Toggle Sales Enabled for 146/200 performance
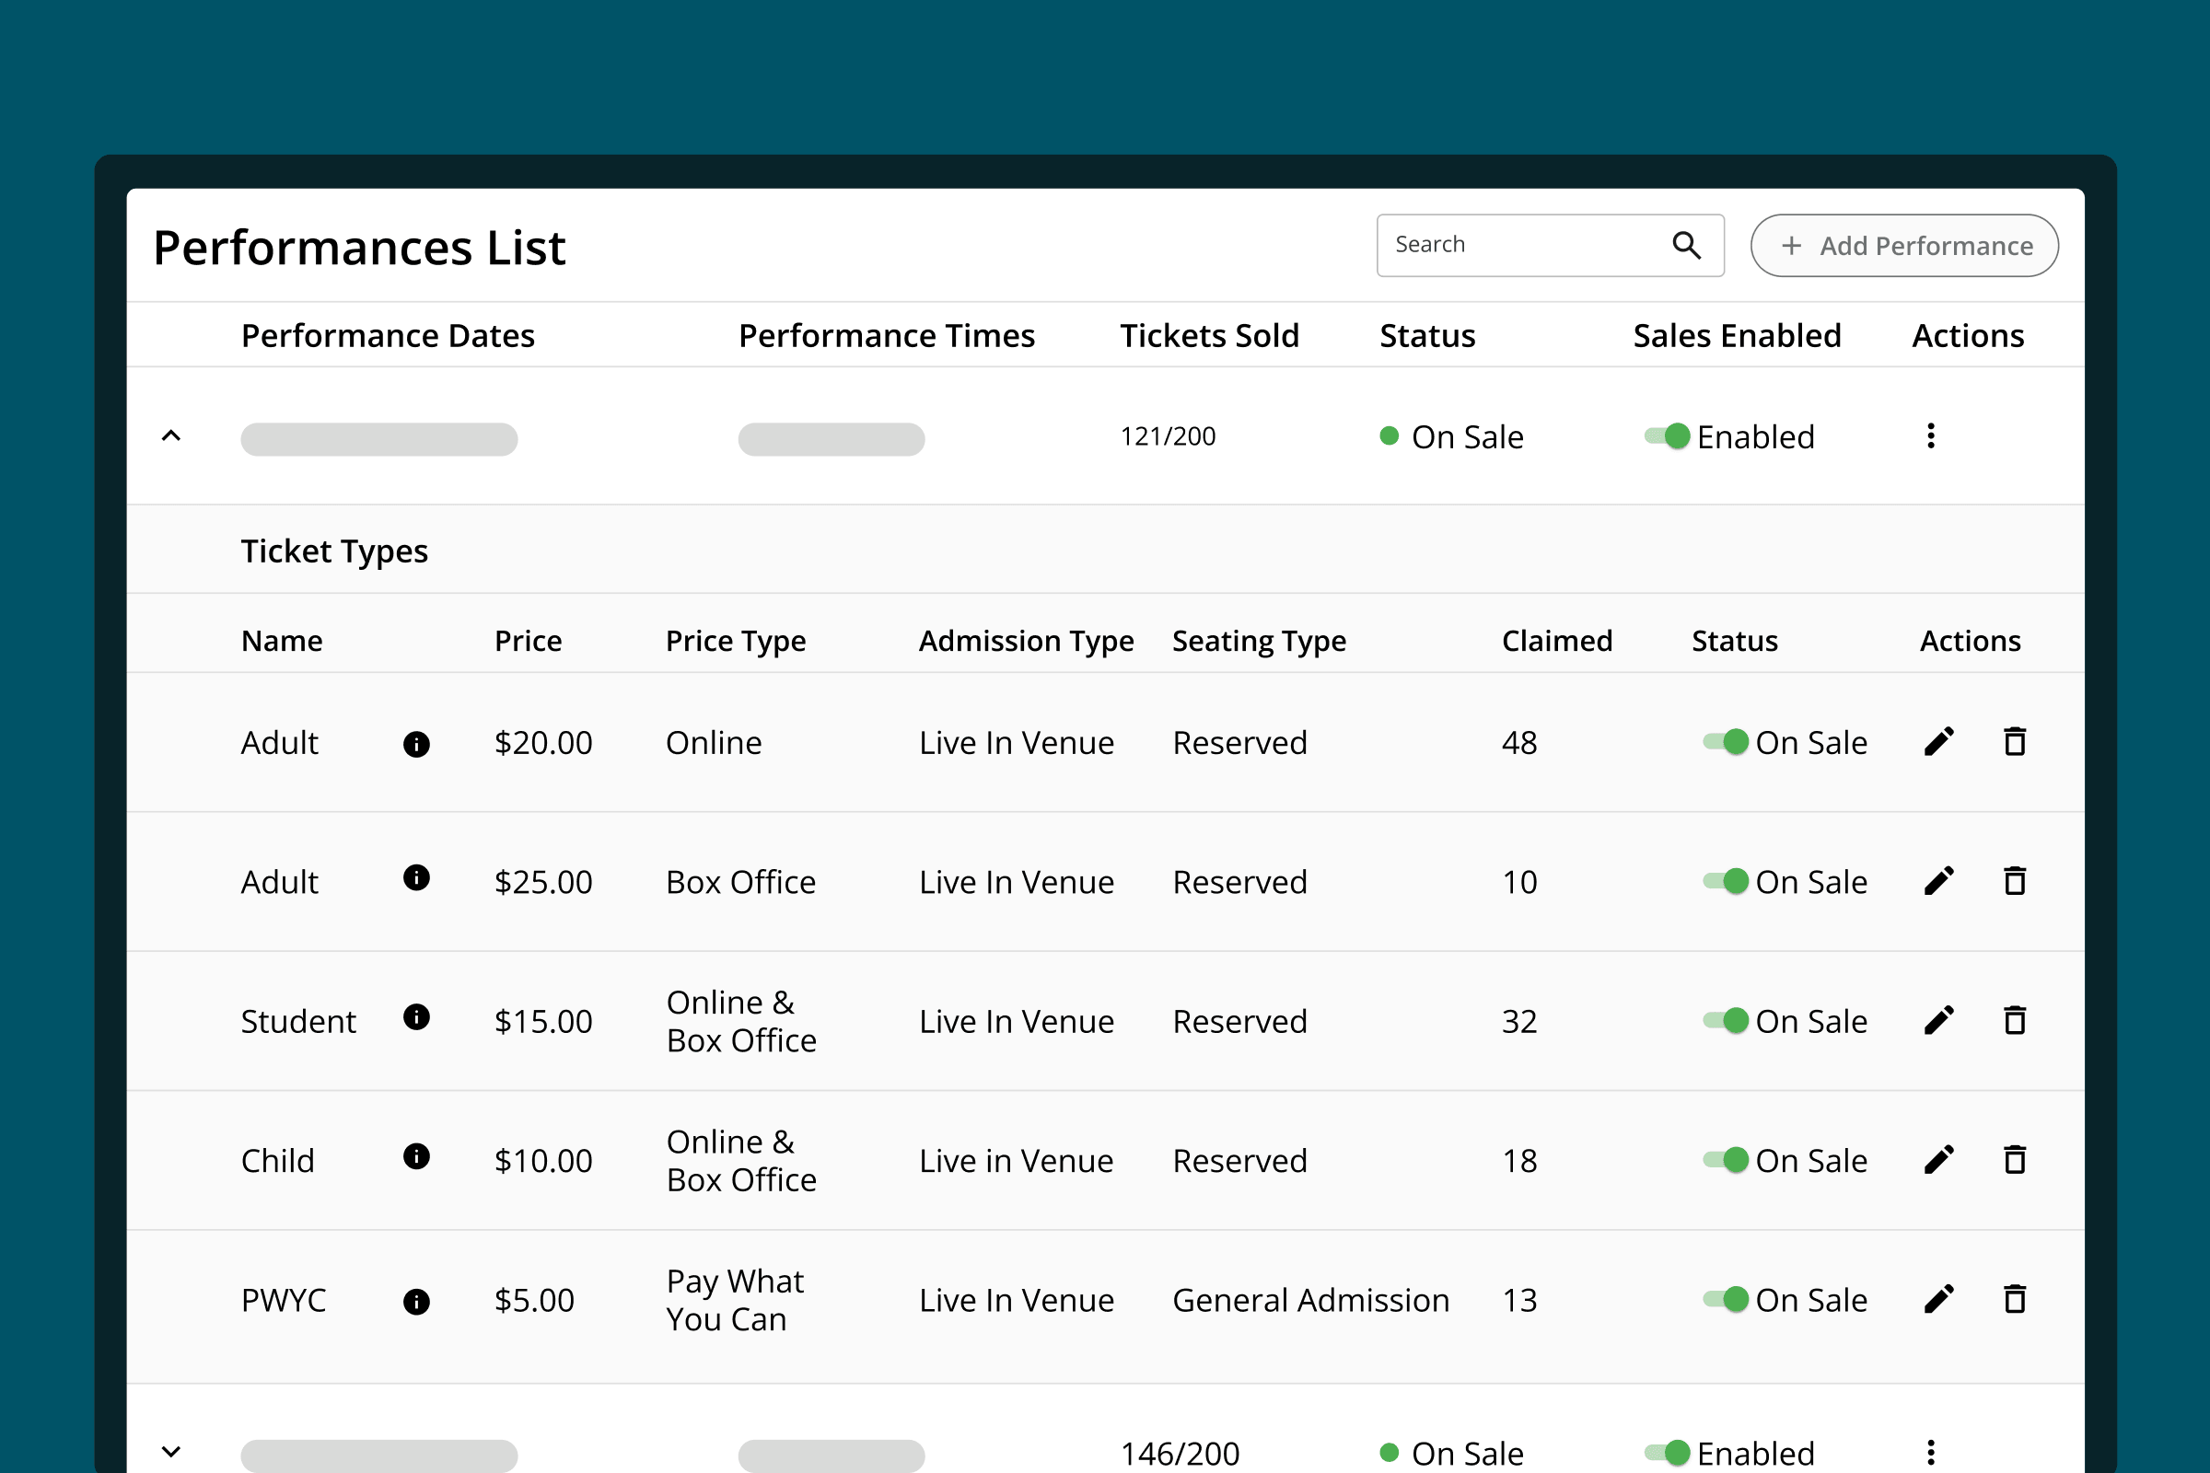Viewport: 2210px width, 1473px height. 1668,1454
